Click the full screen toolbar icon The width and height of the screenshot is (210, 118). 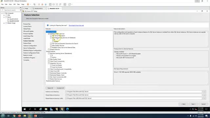[x=57, y=4]
